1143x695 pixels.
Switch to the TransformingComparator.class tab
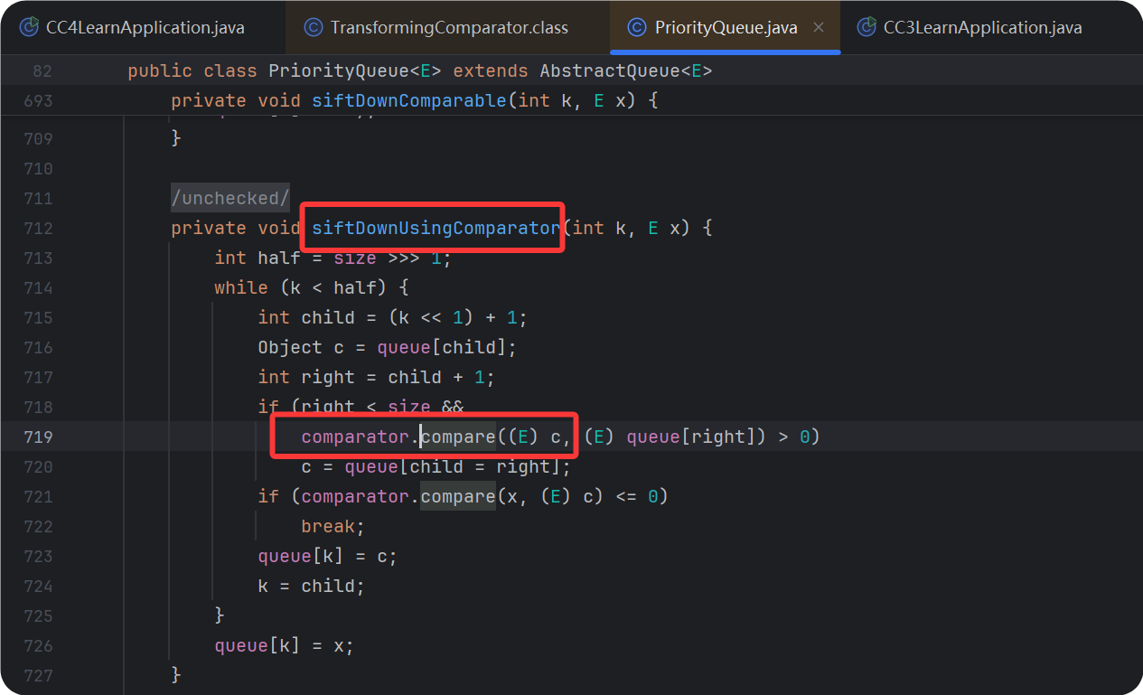coord(443,27)
